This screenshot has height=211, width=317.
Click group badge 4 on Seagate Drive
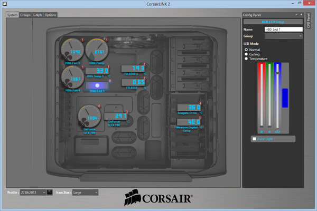pos(200,103)
